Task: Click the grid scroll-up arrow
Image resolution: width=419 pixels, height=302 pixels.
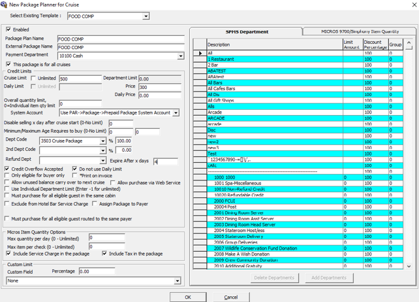Action: tap(409, 43)
